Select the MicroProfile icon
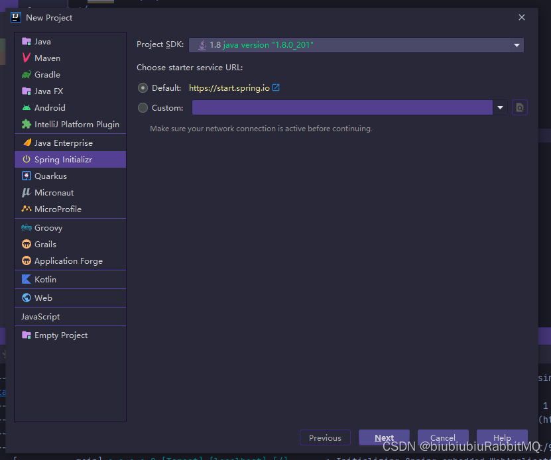 pos(27,209)
